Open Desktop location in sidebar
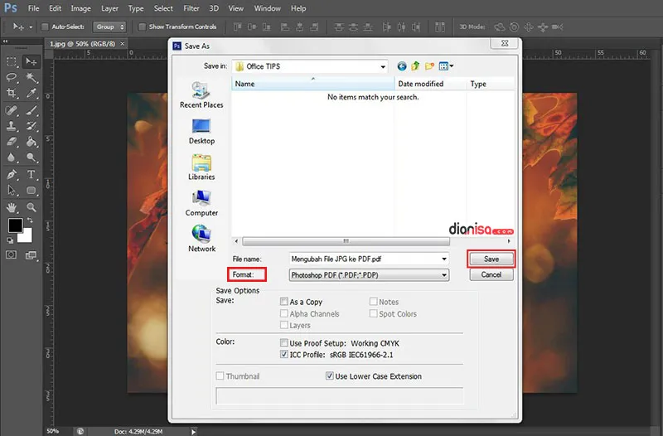The width and height of the screenshot is (663, 436). (201, 132)
